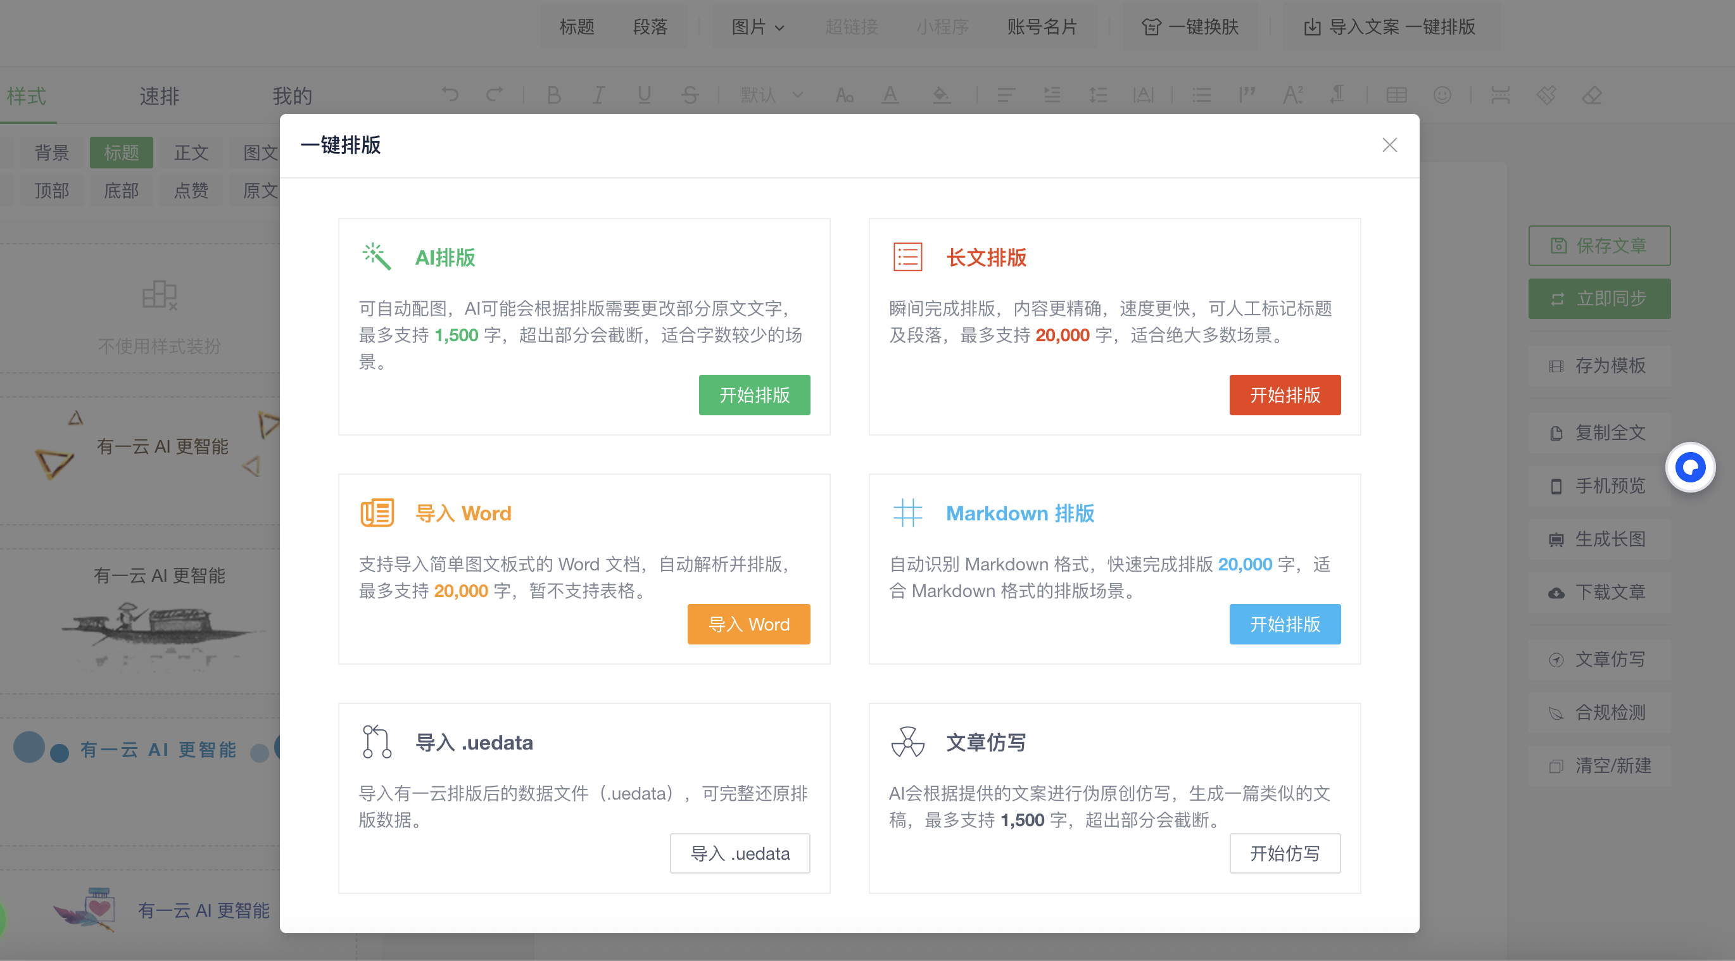Click 生成长图 in right sidebar

[x=1599, y=539]
